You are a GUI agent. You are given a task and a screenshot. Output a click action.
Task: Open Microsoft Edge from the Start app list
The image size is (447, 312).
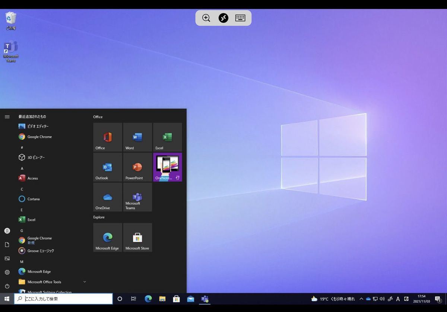pos(52,271)
